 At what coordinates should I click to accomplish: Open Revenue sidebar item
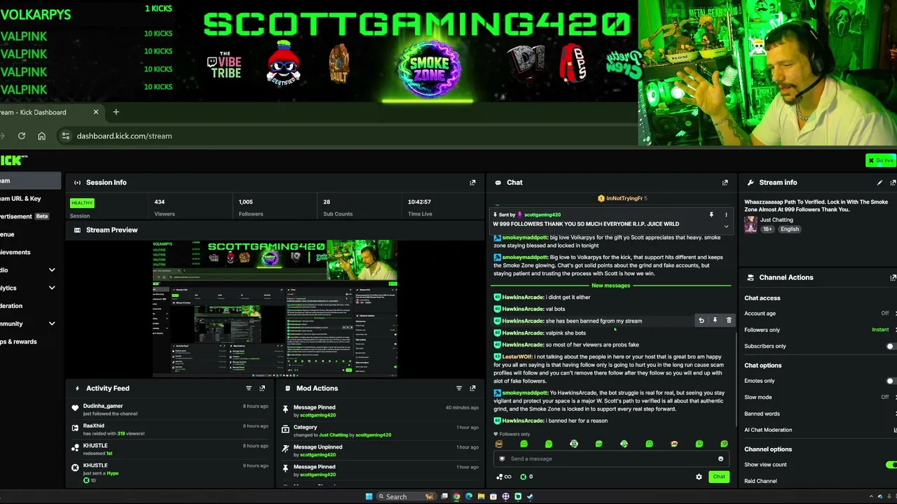tap(8, 234)
